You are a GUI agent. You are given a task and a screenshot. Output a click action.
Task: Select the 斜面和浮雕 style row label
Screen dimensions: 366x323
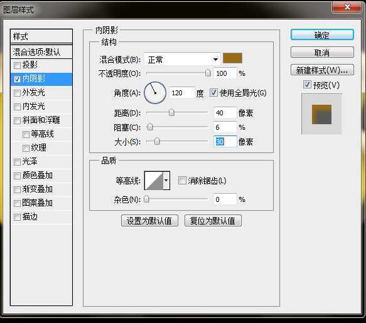click(41, 120)
